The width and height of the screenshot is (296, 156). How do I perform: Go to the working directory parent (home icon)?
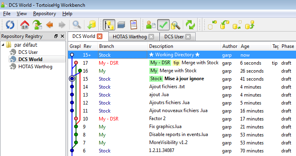(x=25, y=25)
